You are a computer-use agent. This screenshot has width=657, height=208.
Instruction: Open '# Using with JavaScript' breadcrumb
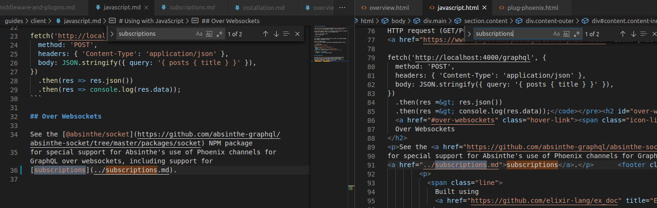point(150,21)
